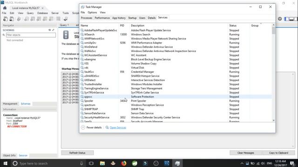The image size is (298, 167).
Task: Toggle the left sidebar panel visibility
Action: tap(286, 19)
